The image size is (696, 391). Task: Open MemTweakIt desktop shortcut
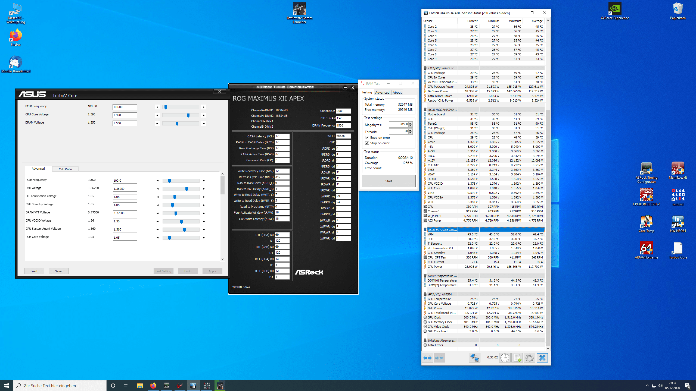point(678,171)
